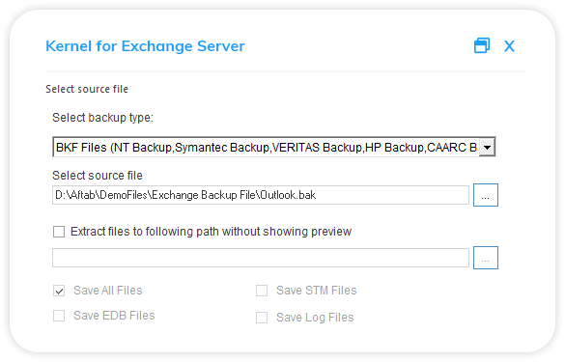
Task: Click the restore window icon
Action: 482,45
